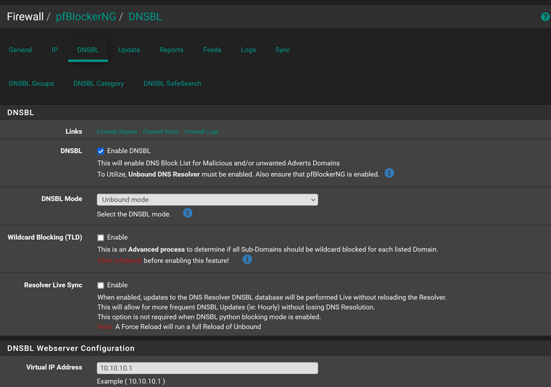This screenshot has height=387, width=551.
Task: Show info for Enable DNSBL description
Action: tap(389, 173)
